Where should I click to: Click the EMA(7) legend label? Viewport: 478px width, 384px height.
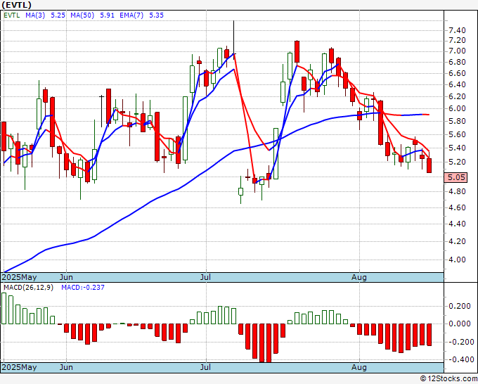tap(131, 15)
